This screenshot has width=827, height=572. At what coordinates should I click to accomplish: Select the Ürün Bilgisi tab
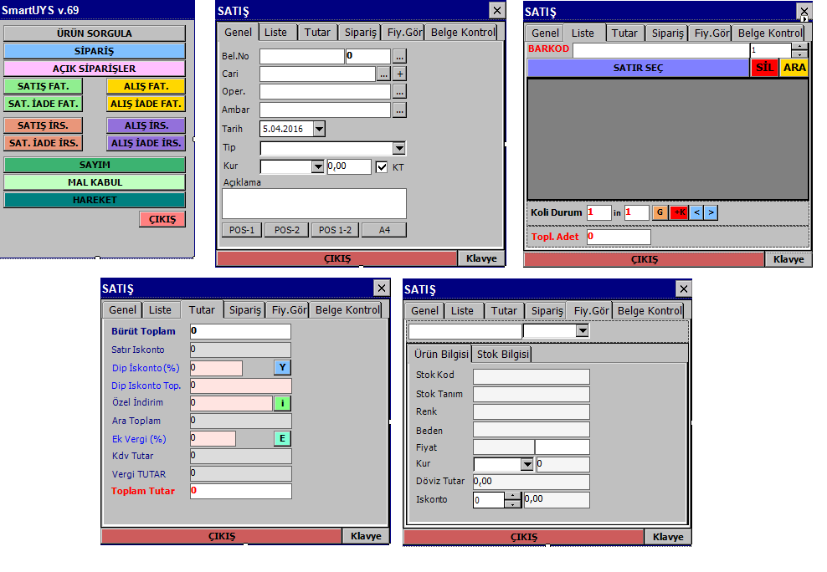coord(439,354)
